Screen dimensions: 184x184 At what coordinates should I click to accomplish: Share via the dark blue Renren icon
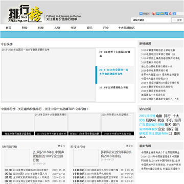166,14
